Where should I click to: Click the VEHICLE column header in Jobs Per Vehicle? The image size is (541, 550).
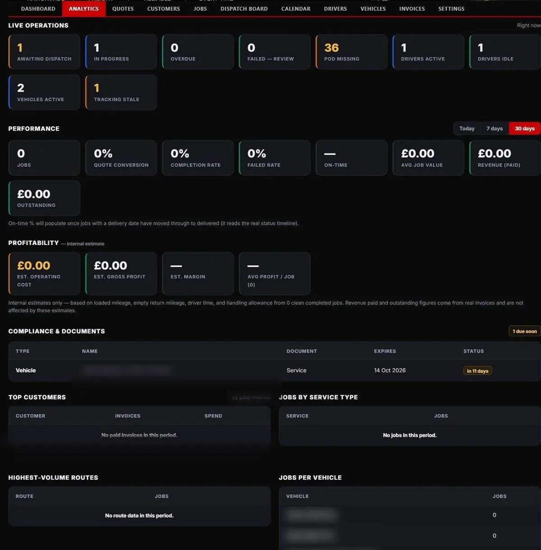[297, 496]
